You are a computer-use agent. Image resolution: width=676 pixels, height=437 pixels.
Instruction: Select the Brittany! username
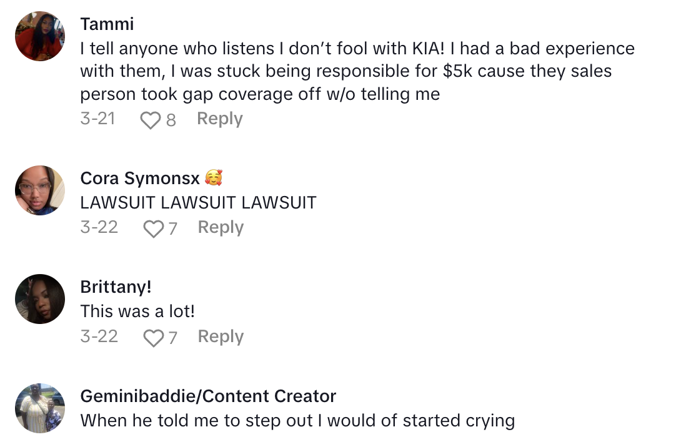116,287
